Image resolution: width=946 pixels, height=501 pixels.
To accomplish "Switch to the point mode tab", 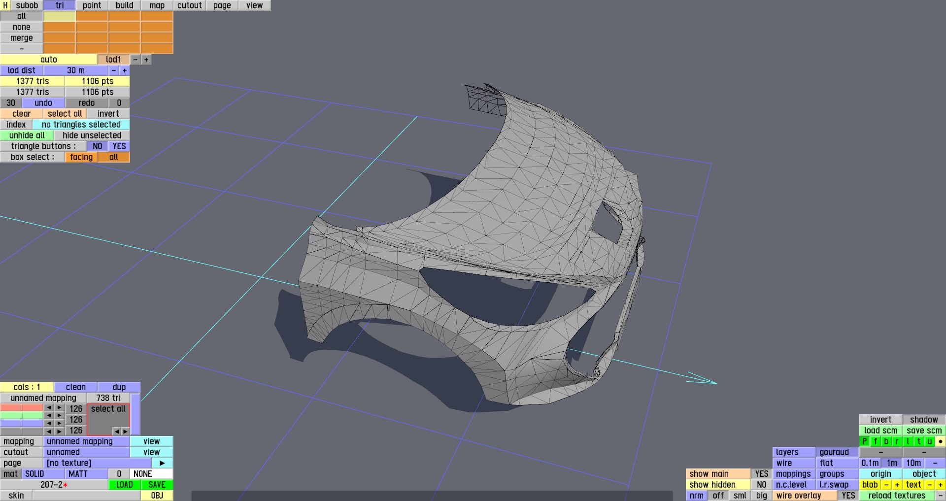I will [92, 5].
